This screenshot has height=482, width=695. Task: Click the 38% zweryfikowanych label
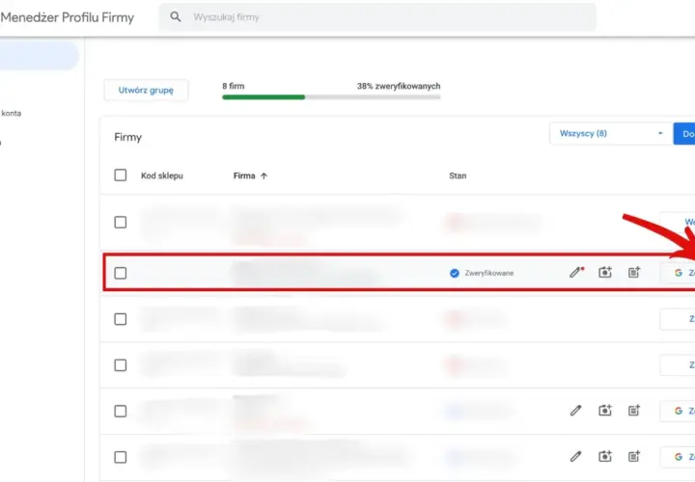click(399, 86)
